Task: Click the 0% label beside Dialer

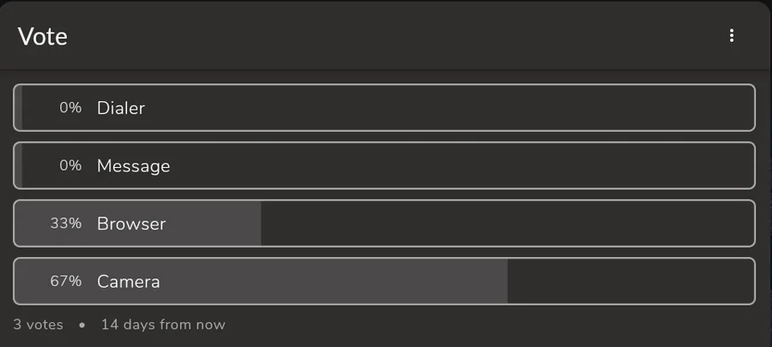Action: 70,108
